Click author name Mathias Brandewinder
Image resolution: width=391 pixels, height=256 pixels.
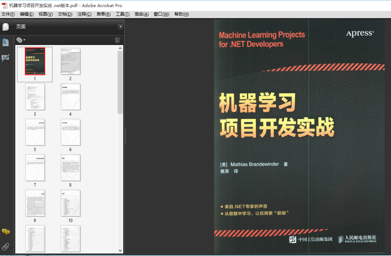point(255,165)
